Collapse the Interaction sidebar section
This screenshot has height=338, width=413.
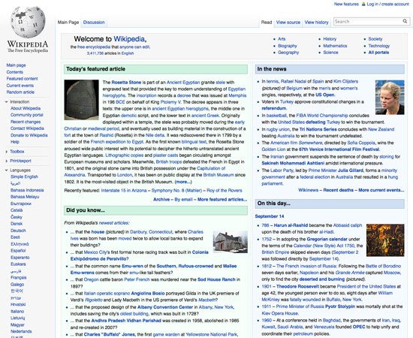tap(6, 101)
